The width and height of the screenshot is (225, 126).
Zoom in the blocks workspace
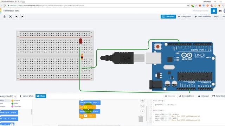click(x=142, y=101)
